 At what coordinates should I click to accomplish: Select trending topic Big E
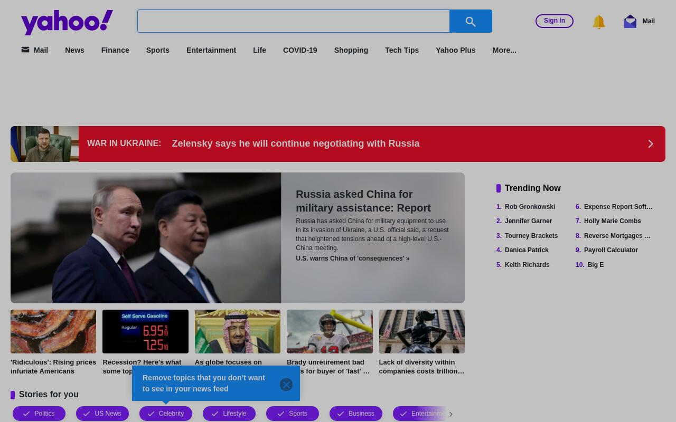point(595,265)
